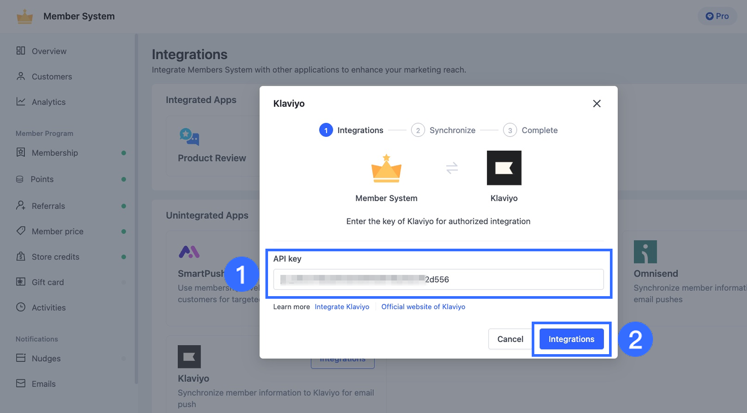747x413 pixels.
Task: Click the SmartPush app logo
Action: click(189, 252)
